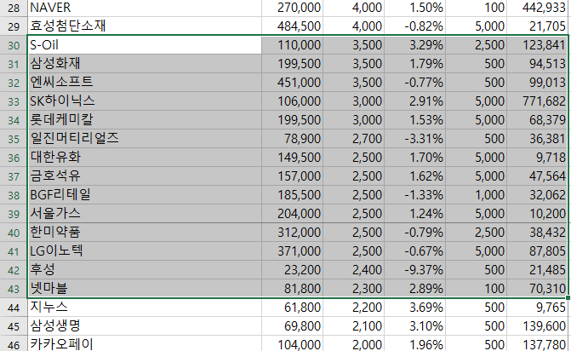The height and width of the screenshot is (351, 571).
Task: Select the percent cell 3.69%
Action: pos(414,308)
